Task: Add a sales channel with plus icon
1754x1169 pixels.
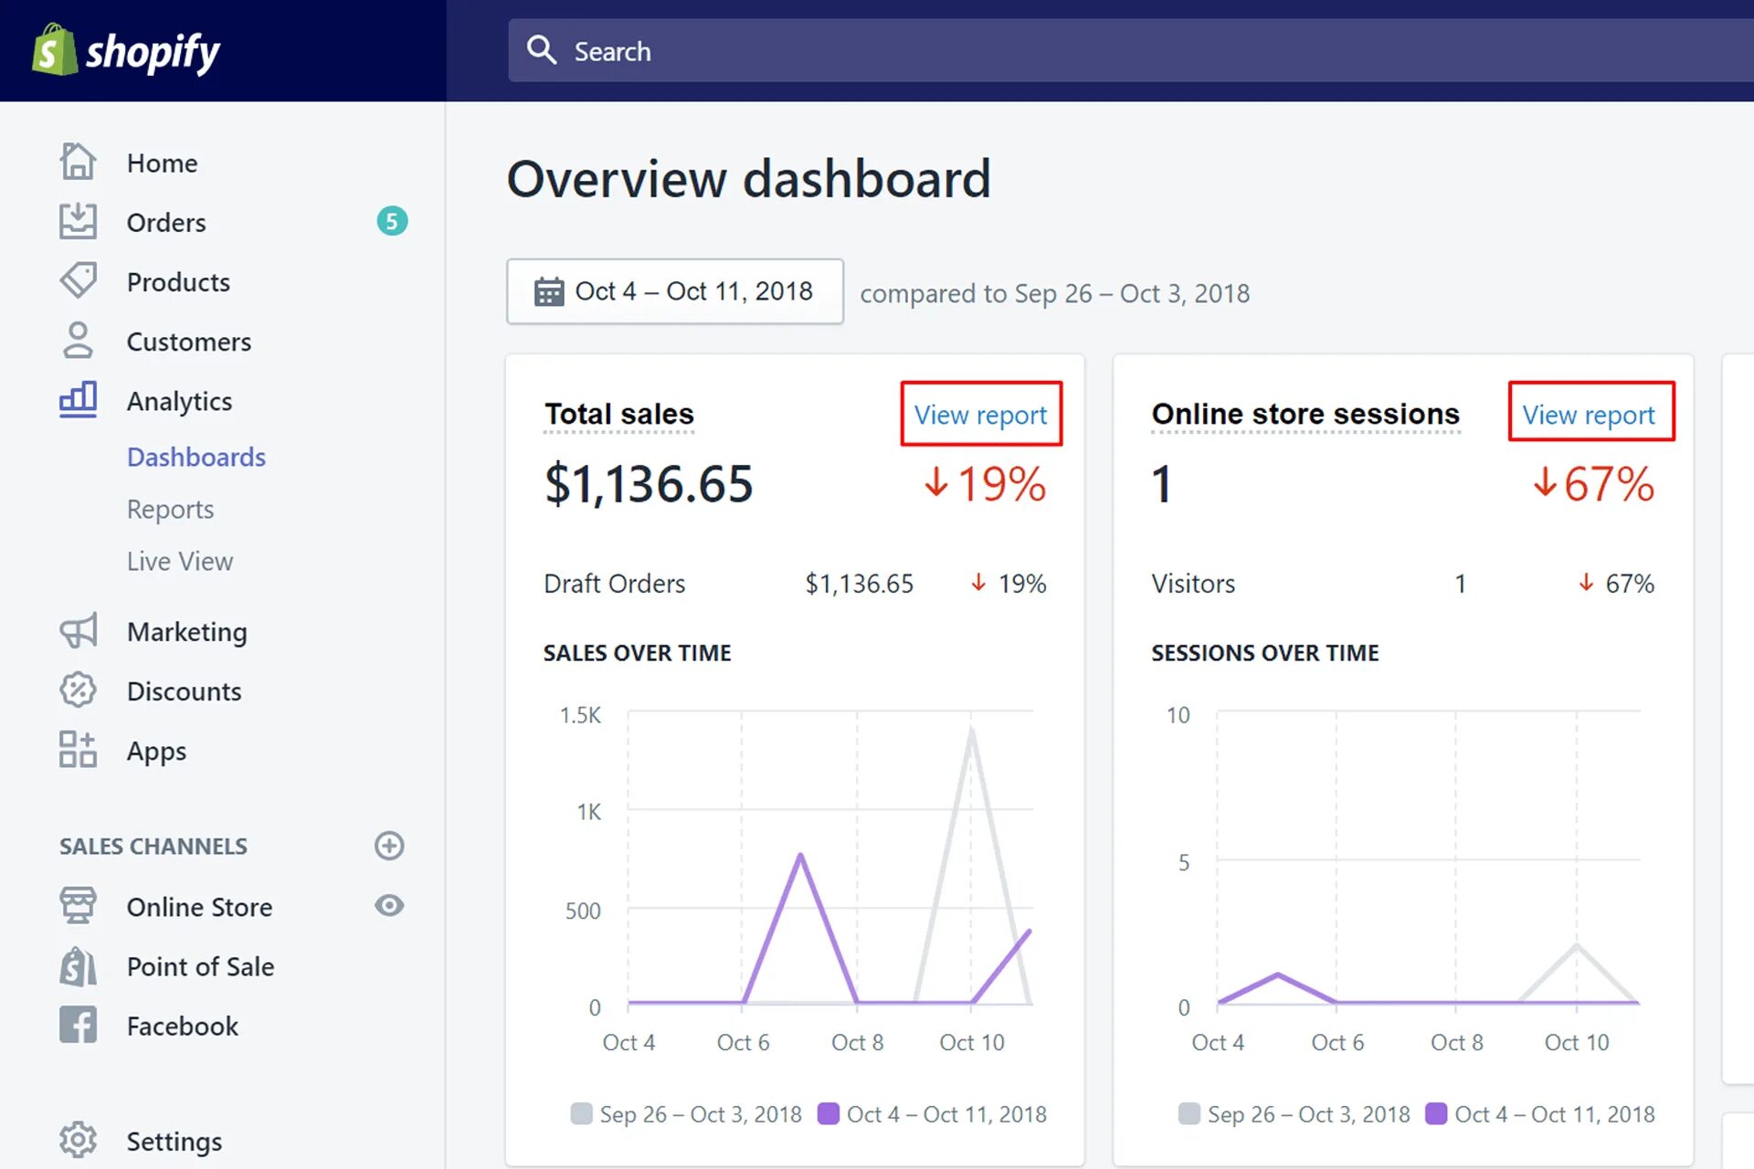Action: click(389, 846)
